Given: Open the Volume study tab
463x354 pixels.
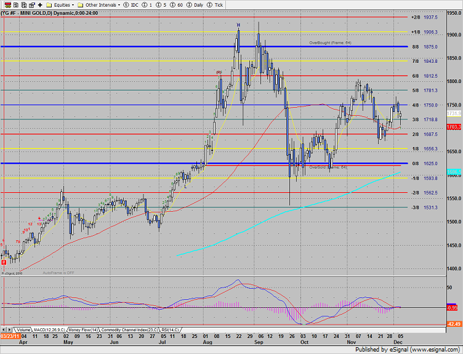Looking at the screenshot, I should click(x=23, y=330).
